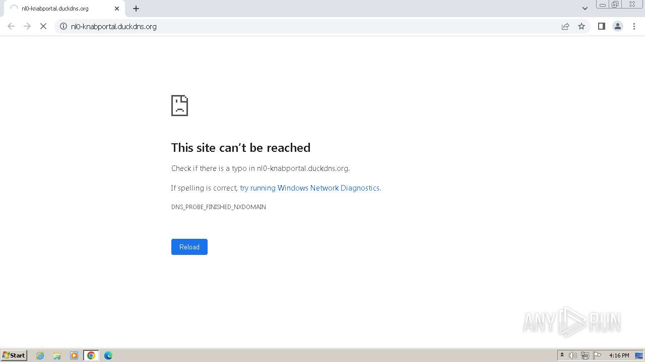The height and width of the screenshot is (362, 645).
Task: Open Windows Media Player from taskbar
Action: click(x=74, y=355)
